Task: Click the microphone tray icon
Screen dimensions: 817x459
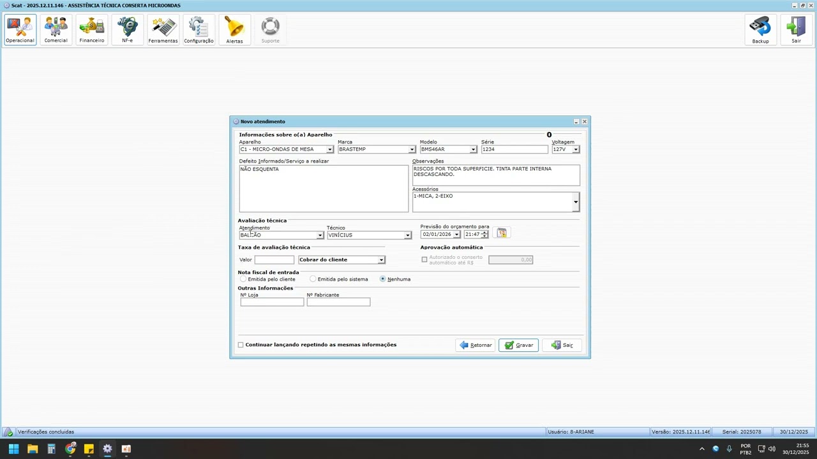Action: [x=729, y=449]
